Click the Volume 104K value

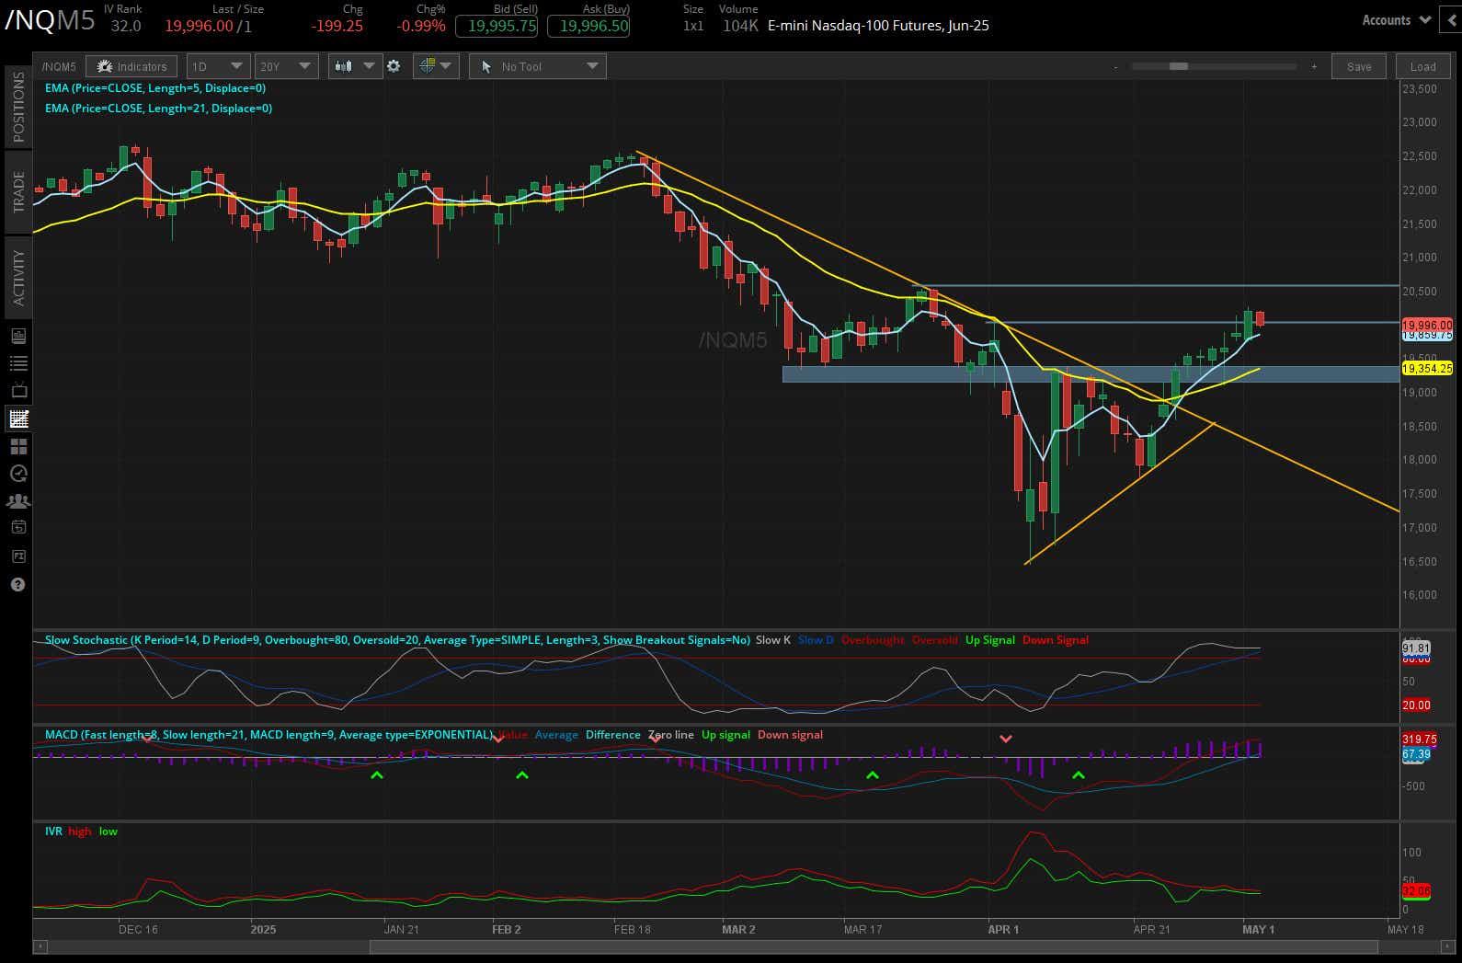click(x=740, y=26)
